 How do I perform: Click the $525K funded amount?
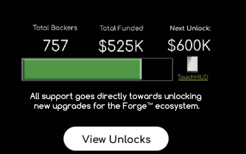tap(121, 46)
